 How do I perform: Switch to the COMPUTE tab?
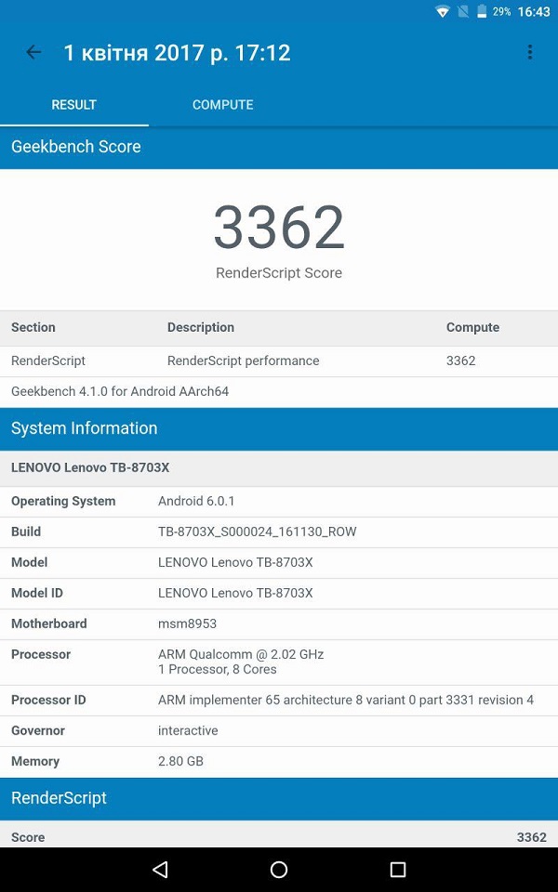(222, 105)
